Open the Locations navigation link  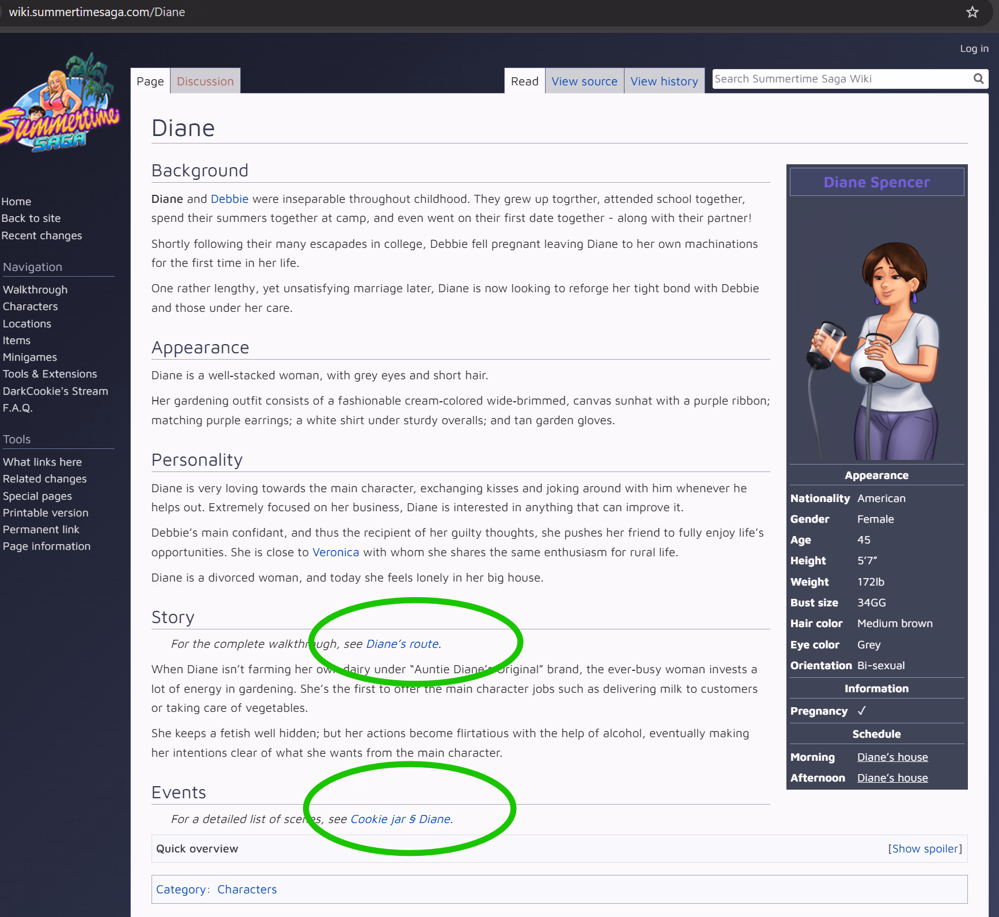tap(27, 324)
